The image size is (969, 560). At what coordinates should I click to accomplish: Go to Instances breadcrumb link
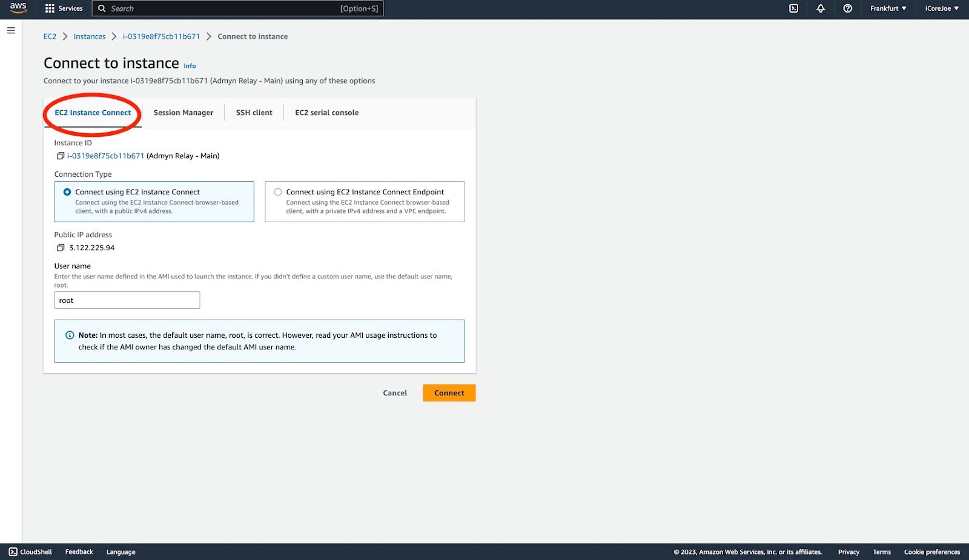pyautogui.click(x=90, y=36)
